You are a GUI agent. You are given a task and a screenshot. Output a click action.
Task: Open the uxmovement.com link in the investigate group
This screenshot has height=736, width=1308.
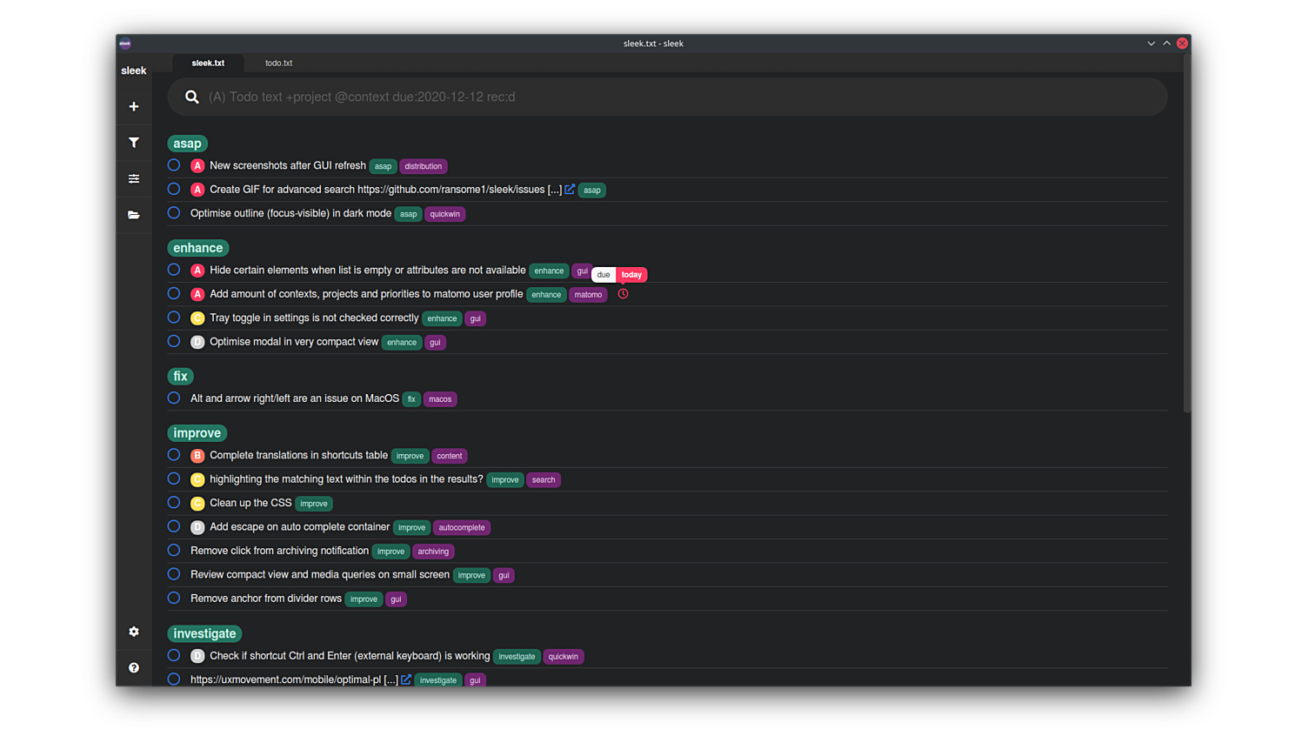point(405,679)
